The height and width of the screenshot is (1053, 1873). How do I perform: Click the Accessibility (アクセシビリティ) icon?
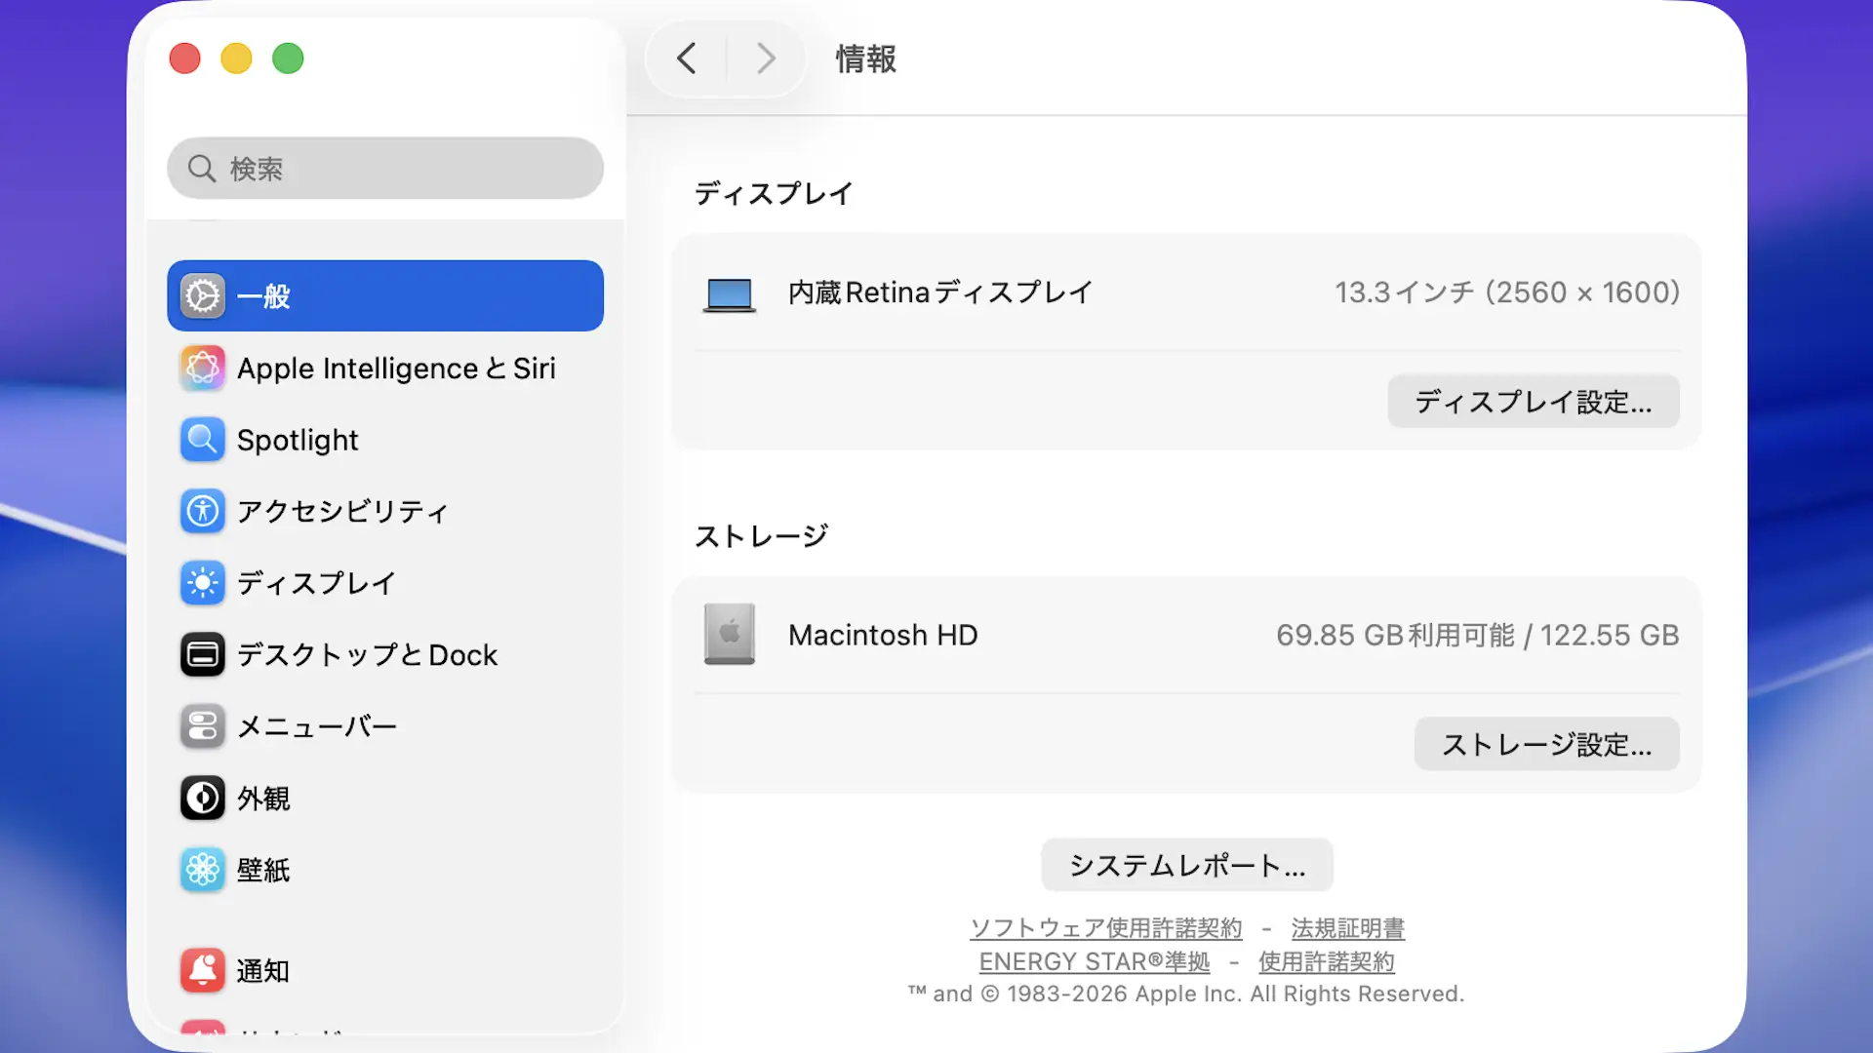click(x=203, y=511)
